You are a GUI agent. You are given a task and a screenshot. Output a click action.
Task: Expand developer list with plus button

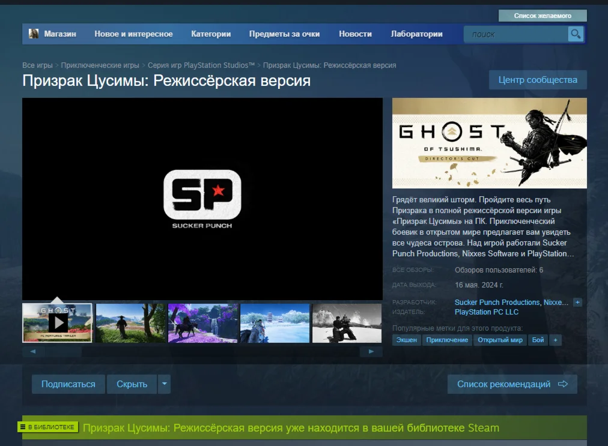point(577,303)
